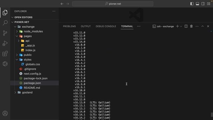Click the v16.9.1 terminal entry
This screenshot has height=120, width=213.
click(80, 87)
